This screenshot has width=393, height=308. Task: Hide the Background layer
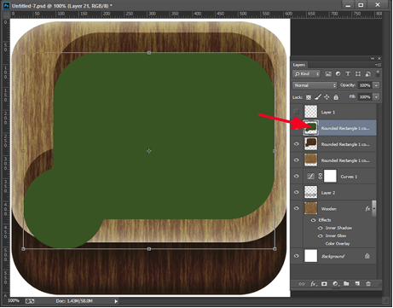(297, 256)
